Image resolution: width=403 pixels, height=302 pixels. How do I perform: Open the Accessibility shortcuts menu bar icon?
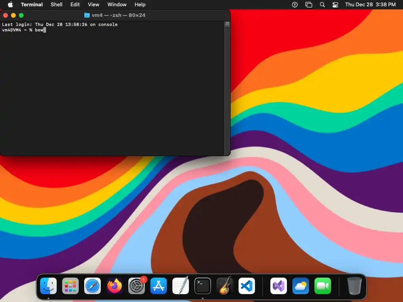coord(295,5)
